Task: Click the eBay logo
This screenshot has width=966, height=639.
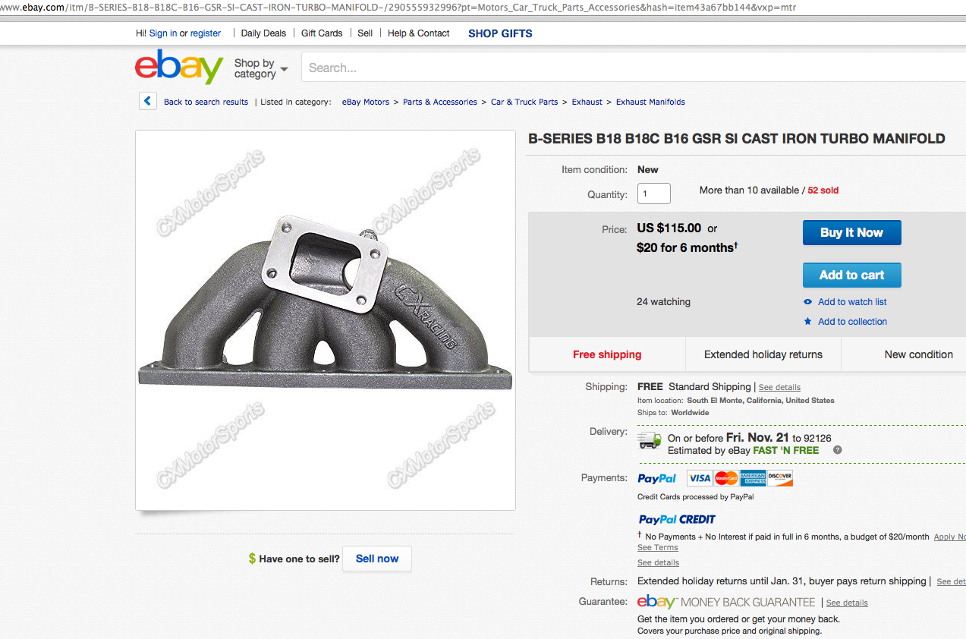Action: [x=179, y=67]
